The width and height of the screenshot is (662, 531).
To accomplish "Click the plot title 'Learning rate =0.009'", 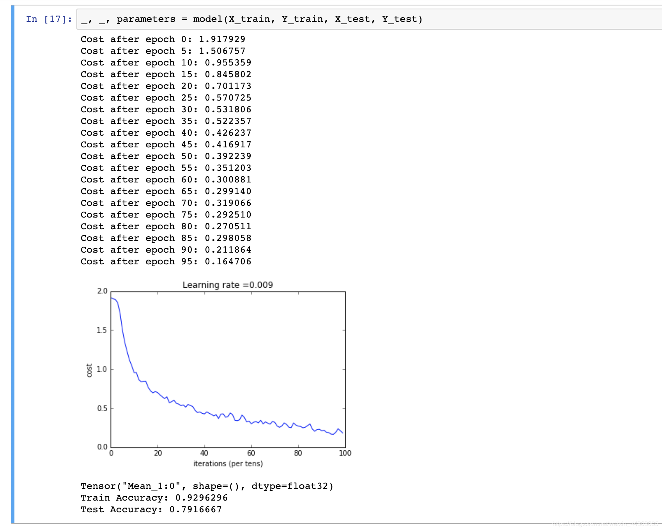I will tap(228, 285).
